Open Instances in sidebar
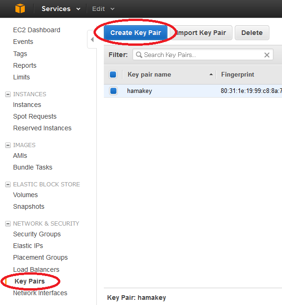Screen dimensions: 282x305 [27, 105]
